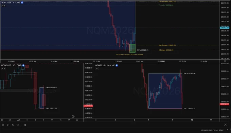Select the NQM2026 · 1h · CME title
This screenshot has width=231, height=133.
tap(105, 65)
